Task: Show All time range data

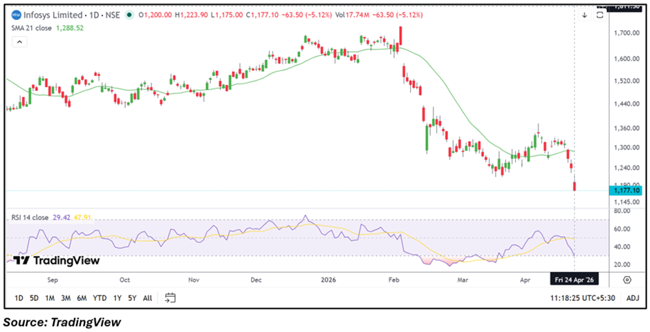Action: (147, 298)
